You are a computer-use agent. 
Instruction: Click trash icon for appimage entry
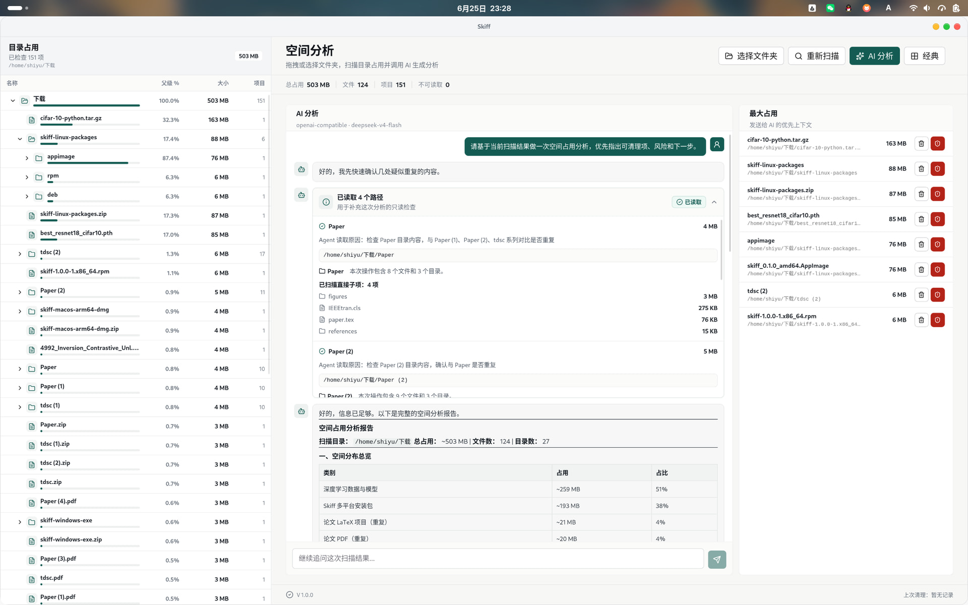[921, 245]
